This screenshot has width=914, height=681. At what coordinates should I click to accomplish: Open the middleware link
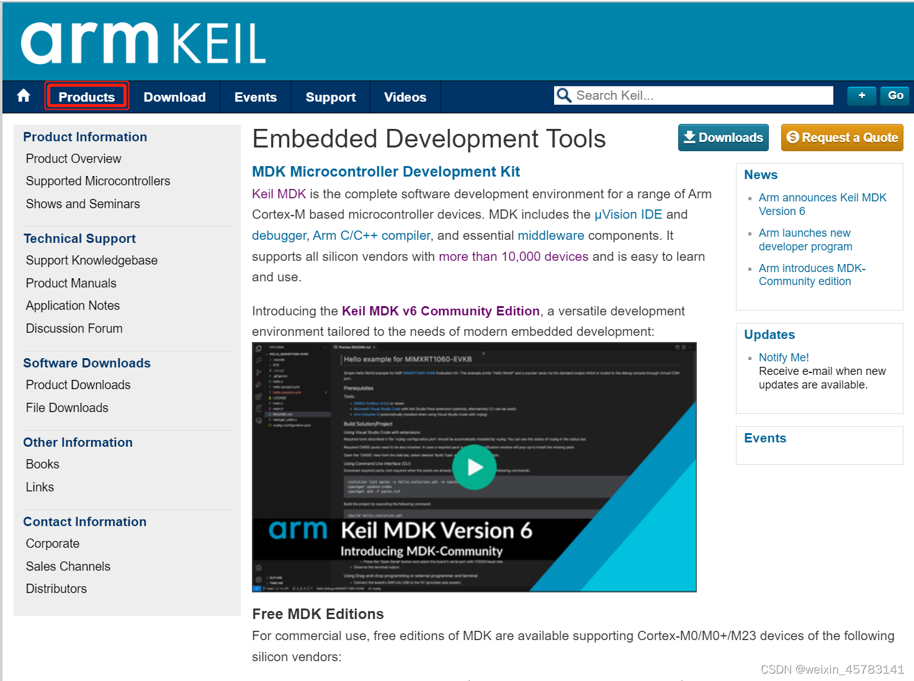pos(551,235)
